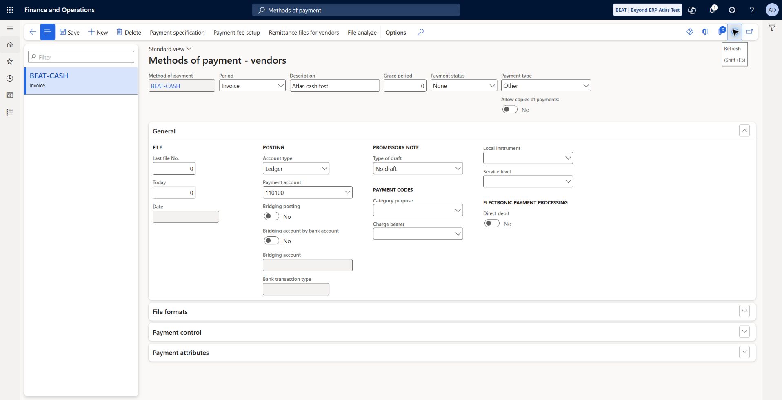Toggle the list view button
The height and width of the screenshot is (400, 782).
tap(47, 32)
